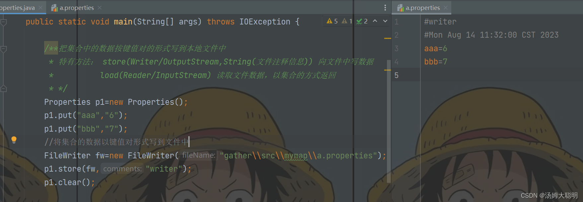Jump to the lower orange warning stripe marker
Viewport: 583px width, 202px height.
tap(388, 70)
